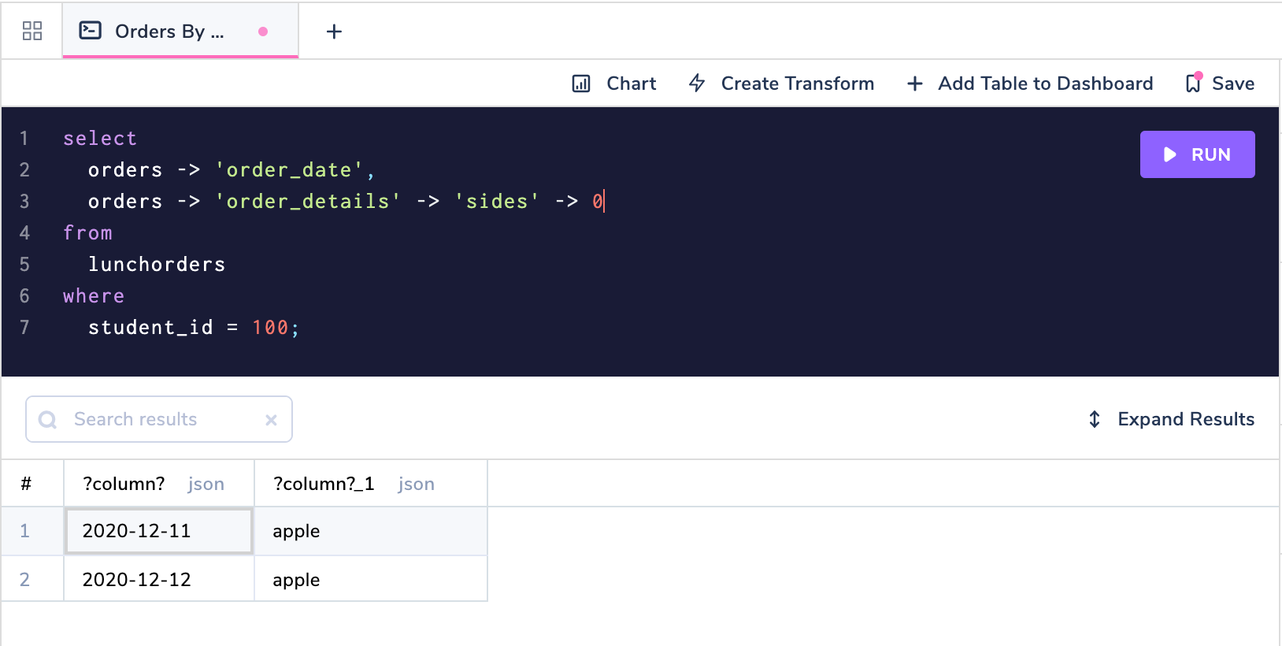The width and height of the screenshot is (1282, 646).
Task: Clear search with the X icon
Action: click(271, 420)
